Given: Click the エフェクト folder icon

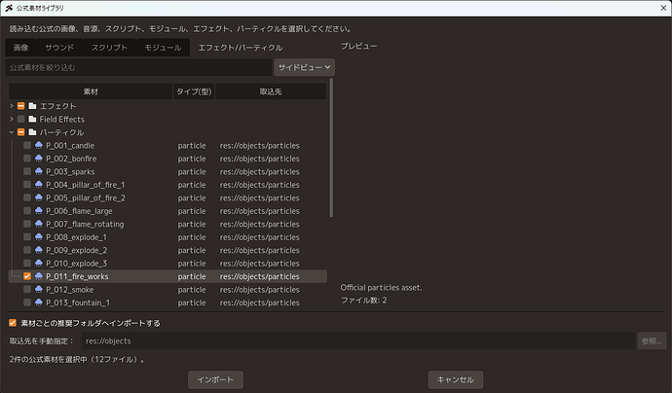Looking at the screenshot, I should (32, 106).
